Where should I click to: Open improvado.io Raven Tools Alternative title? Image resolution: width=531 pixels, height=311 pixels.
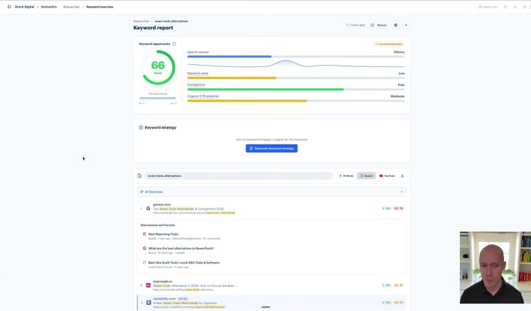195,285
